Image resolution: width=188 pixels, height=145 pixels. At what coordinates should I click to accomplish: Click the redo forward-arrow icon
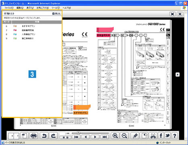[x=54, y=136]
